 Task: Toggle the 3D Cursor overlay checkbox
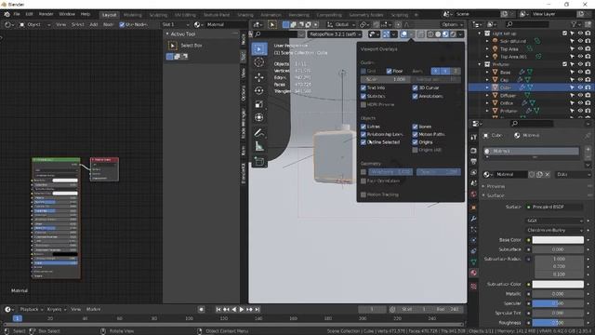pos(416,87)
